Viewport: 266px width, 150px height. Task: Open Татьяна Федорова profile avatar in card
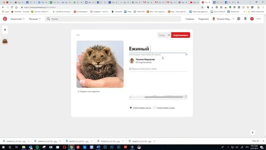(132, 61)
